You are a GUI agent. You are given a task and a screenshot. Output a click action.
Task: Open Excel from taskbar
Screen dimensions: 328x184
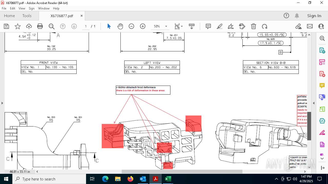pyautogui.click(x=168, y=179)
